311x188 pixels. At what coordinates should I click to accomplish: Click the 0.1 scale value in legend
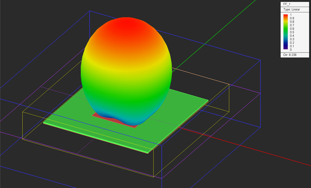[x=292, y=46]
